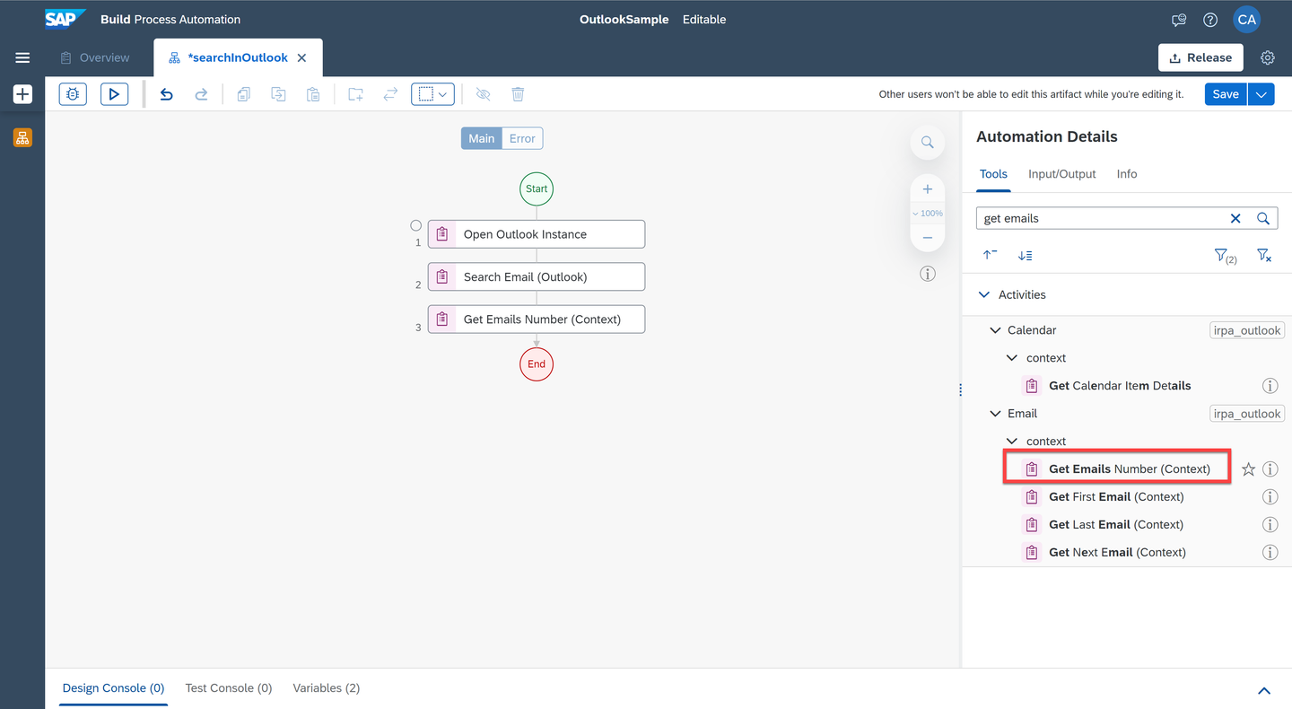1292x709 pixels.
Task: Open the 100% zoom level dropdown
Action: (928, 214)
